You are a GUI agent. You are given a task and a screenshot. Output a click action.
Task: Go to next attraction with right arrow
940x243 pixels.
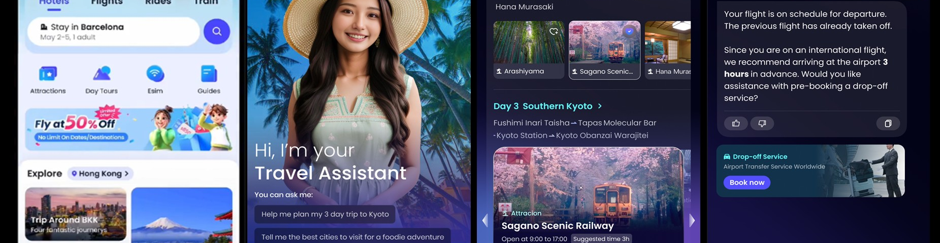(692, 221)
